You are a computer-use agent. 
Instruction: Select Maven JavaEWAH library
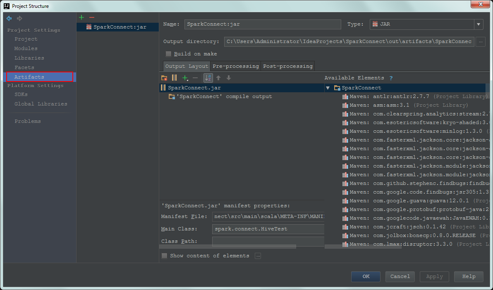416,218
